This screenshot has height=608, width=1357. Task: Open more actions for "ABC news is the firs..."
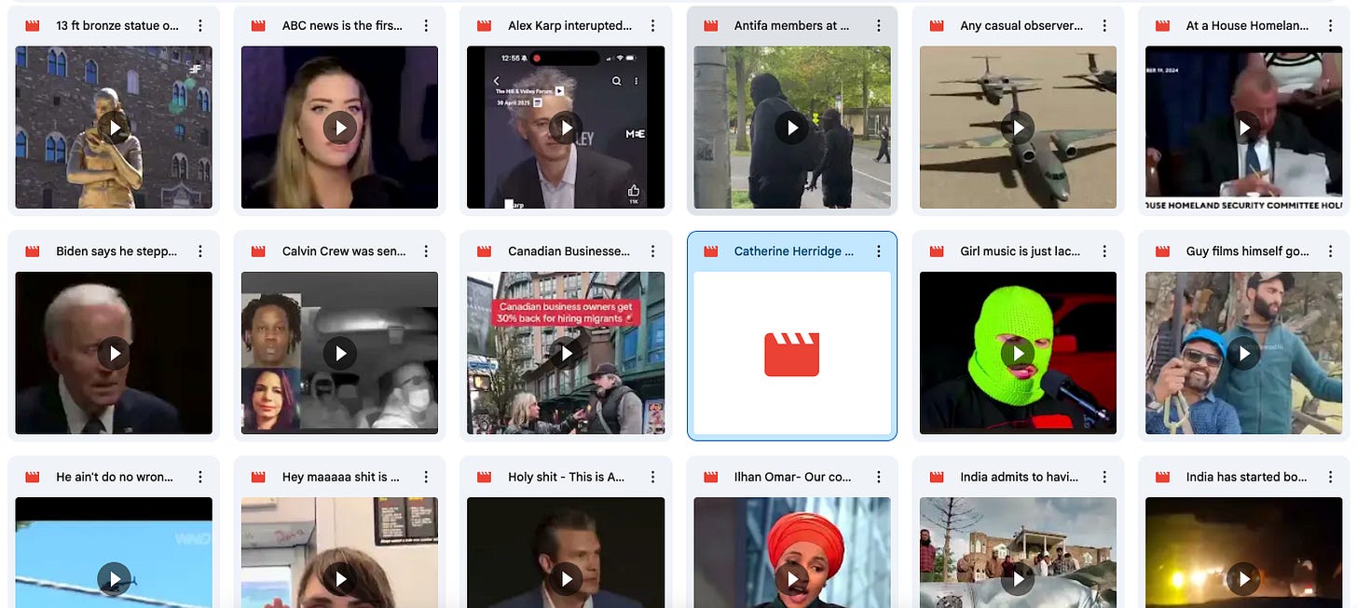pos(426,26)
